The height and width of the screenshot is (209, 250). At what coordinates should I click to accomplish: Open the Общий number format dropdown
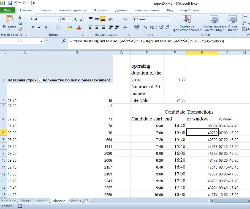point(168,19)
